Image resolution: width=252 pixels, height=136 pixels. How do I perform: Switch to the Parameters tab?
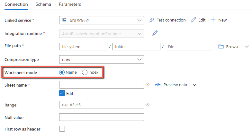tap(70, 4)
